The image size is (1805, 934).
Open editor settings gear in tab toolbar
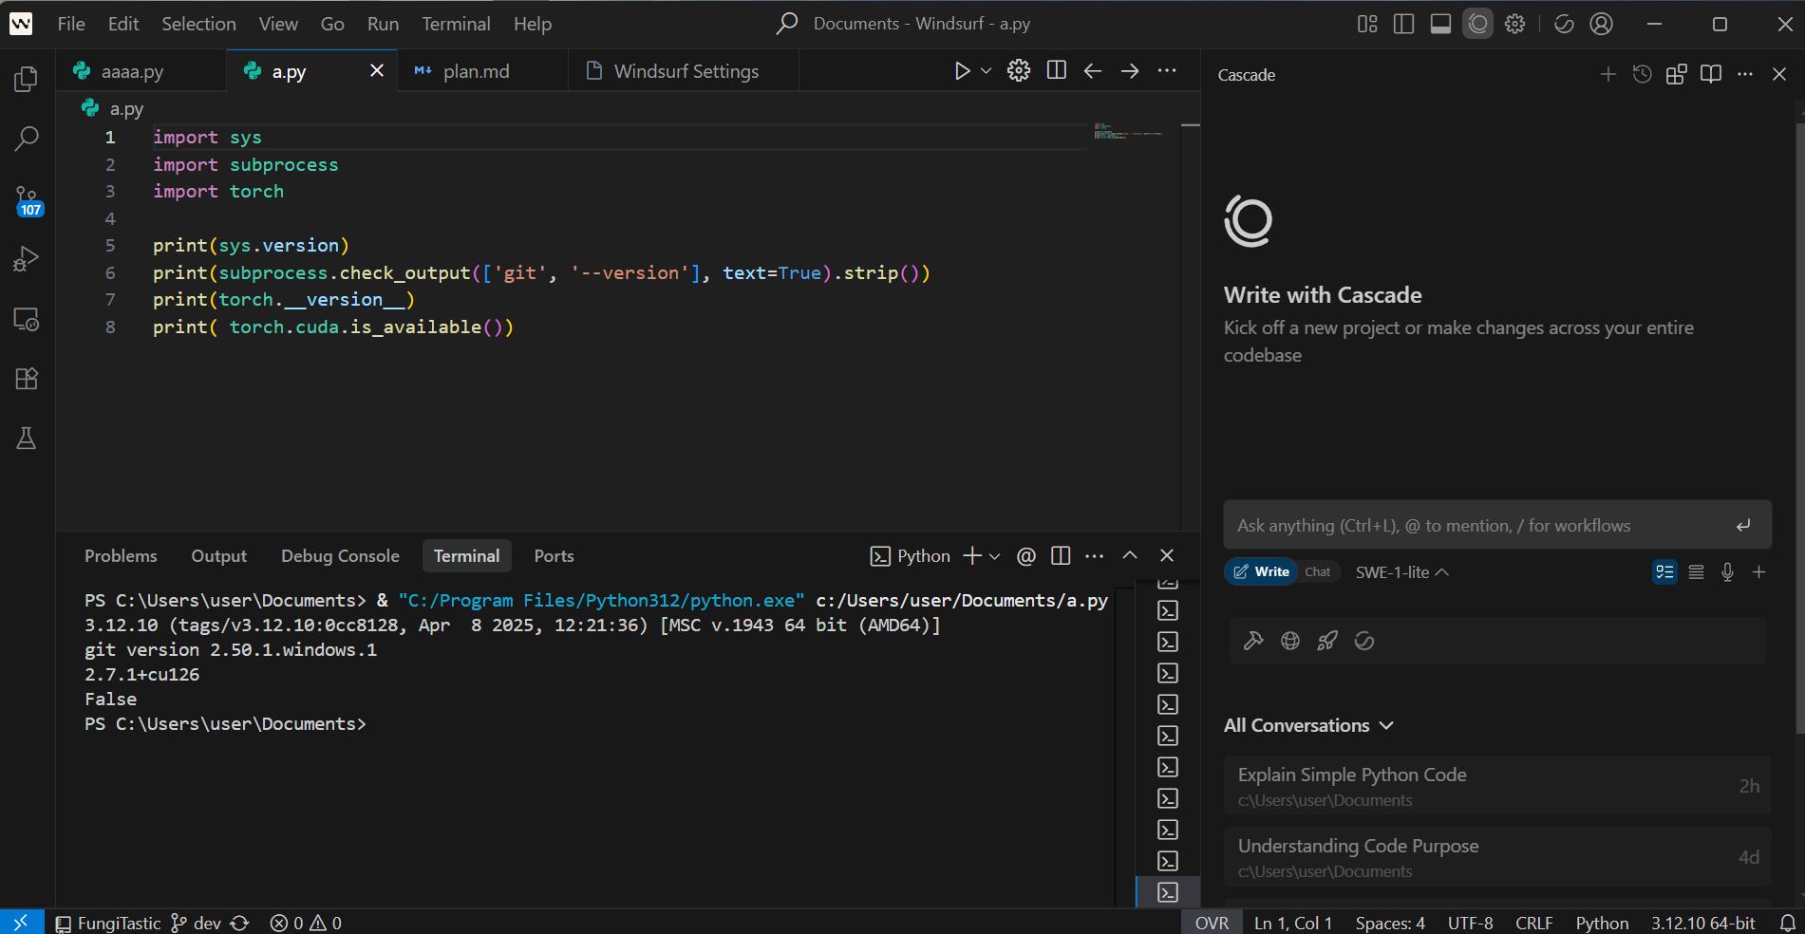coord(1019,70)
